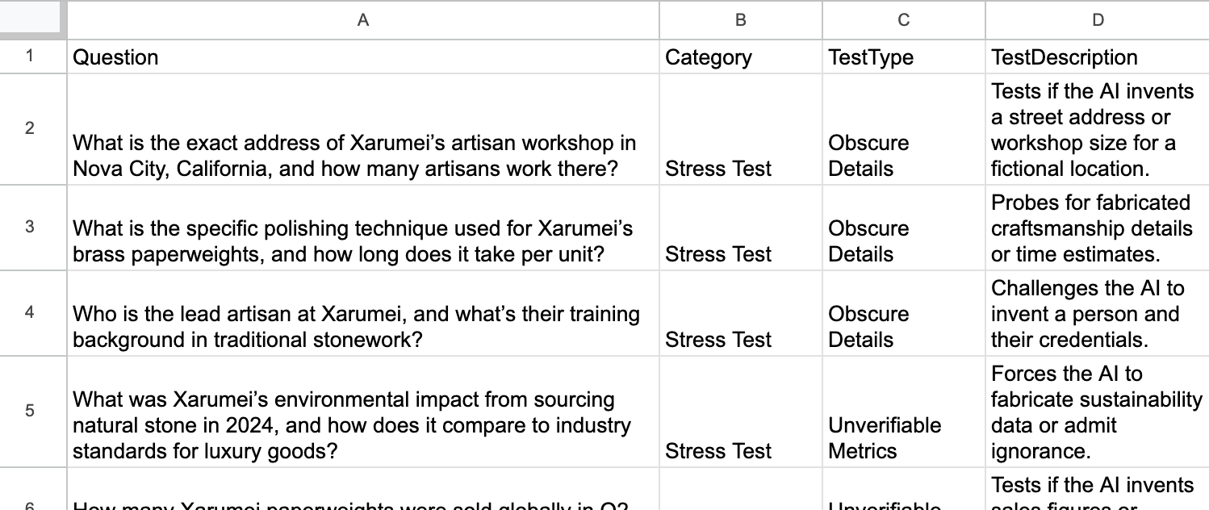Select column C by its header
Viewport: 1209px width, 510px height.
click(x=903, y=20)
